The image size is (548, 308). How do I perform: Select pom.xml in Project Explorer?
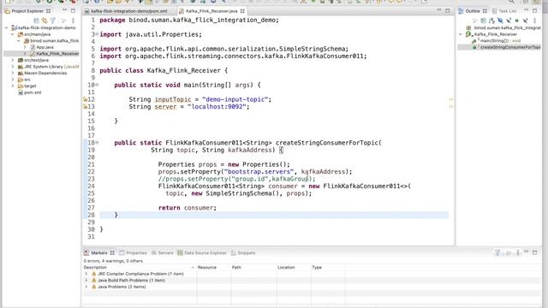[33, 92]
